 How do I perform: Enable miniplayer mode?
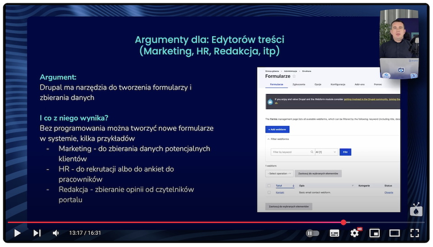(x=374, y=233)
